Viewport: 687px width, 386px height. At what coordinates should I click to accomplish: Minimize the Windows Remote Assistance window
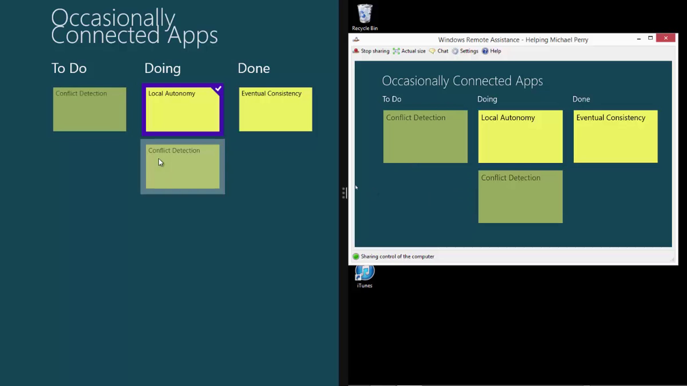639,38
